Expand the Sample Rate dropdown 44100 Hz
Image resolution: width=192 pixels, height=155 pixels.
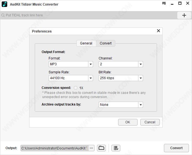coord(71,78)
